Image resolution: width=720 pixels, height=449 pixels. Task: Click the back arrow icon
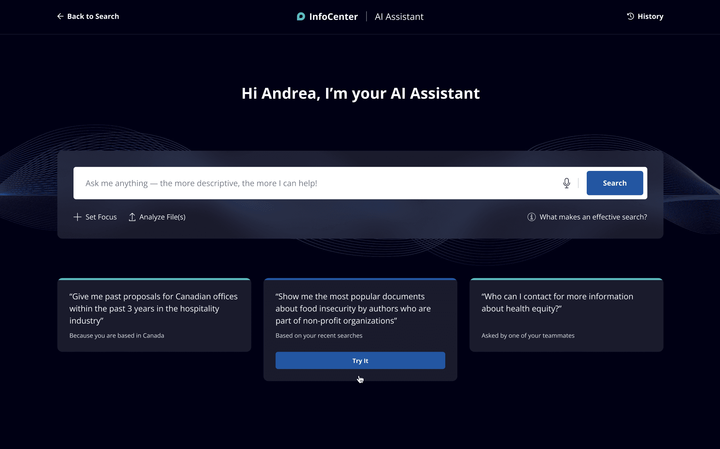click(60, 16)
